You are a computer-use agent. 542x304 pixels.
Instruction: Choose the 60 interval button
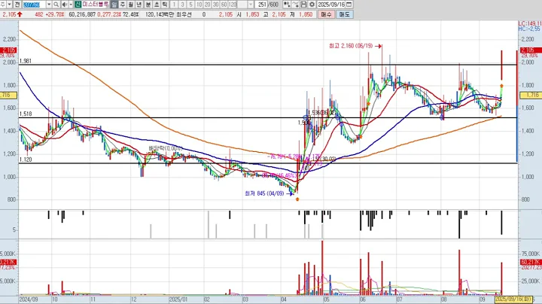(224, 5)
